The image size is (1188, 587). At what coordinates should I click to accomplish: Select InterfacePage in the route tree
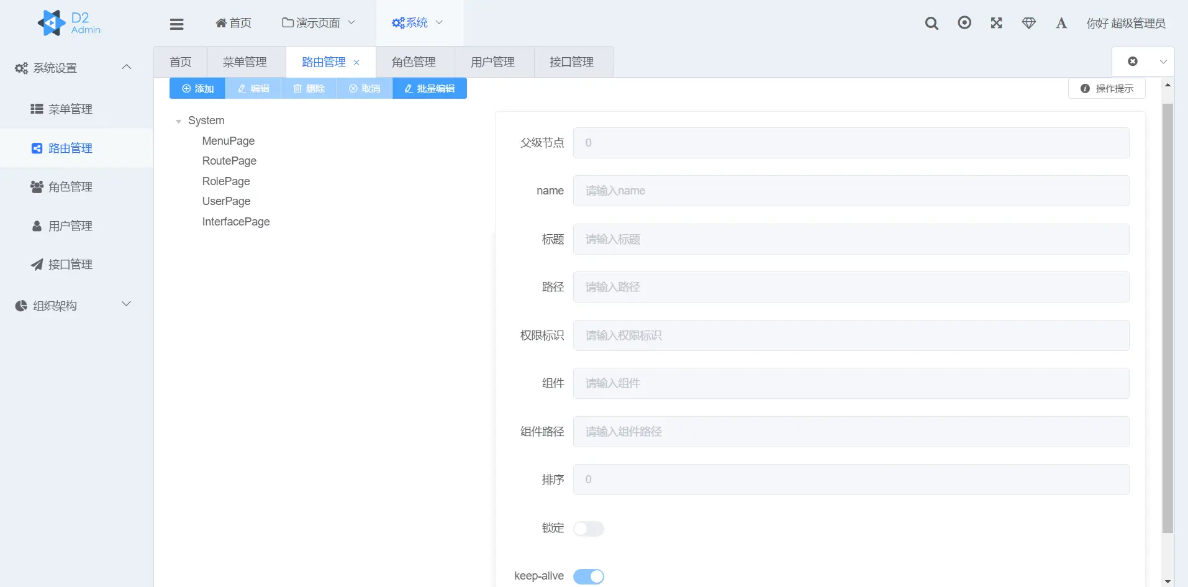(236, 222)
